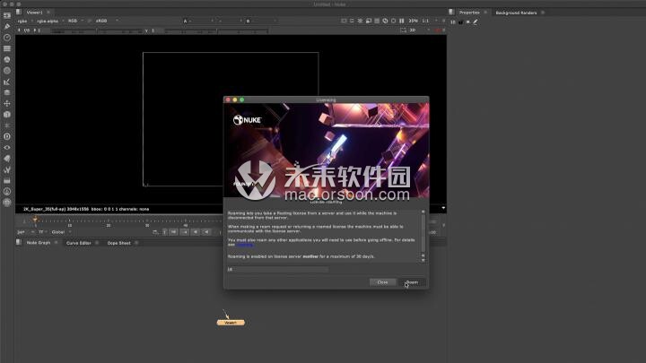Click the step back one frame button

click(196, 232)
